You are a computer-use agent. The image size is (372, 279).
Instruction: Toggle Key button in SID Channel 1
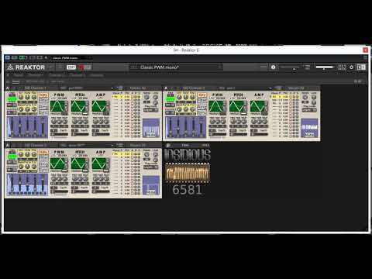click(x=43, y=95)
